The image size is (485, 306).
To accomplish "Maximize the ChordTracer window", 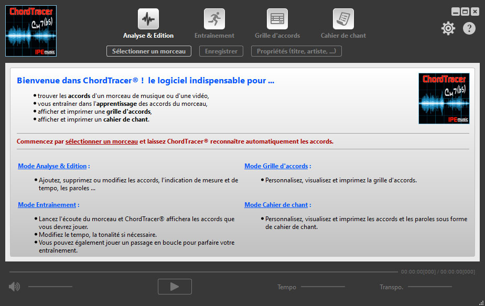I will [x=465, y=12].
